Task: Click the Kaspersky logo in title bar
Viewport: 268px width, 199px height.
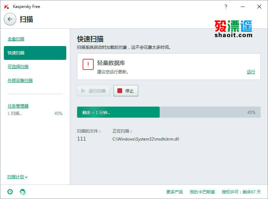Action: coord(7,7)
